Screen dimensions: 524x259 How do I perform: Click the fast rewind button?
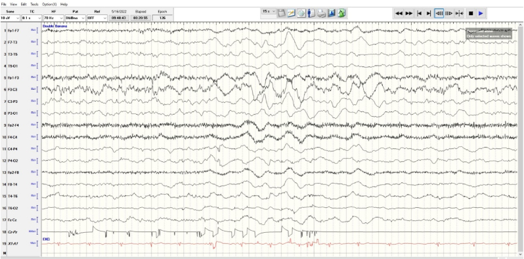[399, 13]
